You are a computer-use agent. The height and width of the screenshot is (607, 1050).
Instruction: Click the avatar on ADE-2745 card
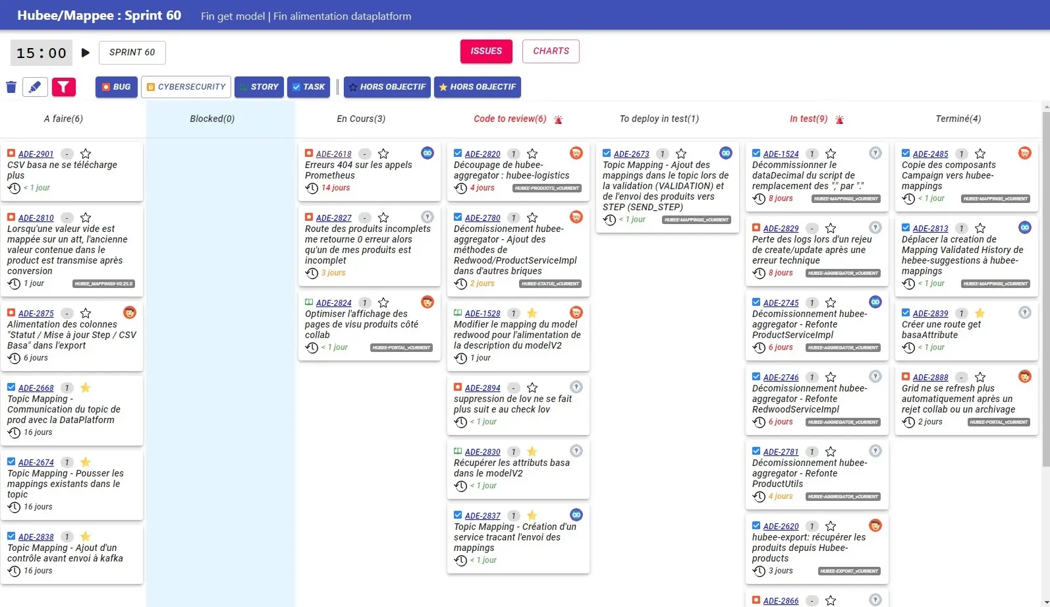[x=875, y=302]
